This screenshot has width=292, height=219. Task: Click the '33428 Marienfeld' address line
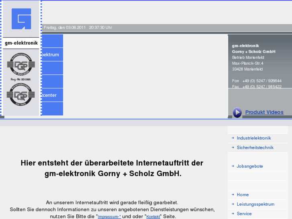pyautogui.click(x=247, y=69)
